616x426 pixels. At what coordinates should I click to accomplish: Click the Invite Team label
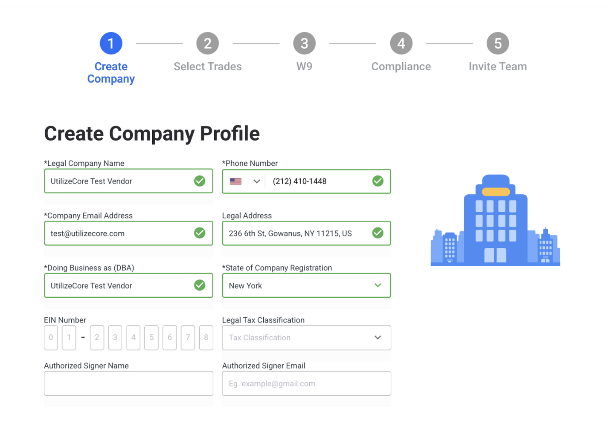(x=497, y=66)
